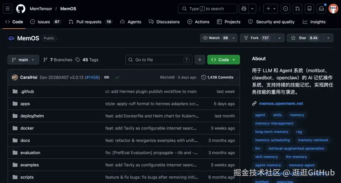Image resolution: width=341 pixels, height=183 pixels.
Task: Open the evaluation folder
Action: [x=30, y=153]
